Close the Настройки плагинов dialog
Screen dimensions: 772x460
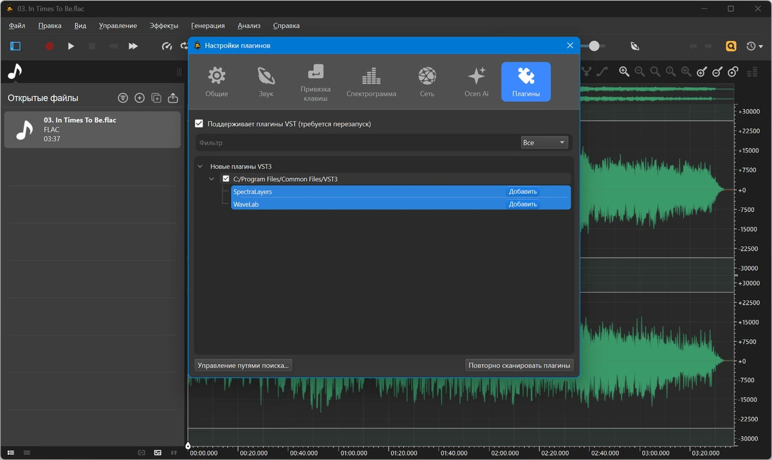point(570,46)
